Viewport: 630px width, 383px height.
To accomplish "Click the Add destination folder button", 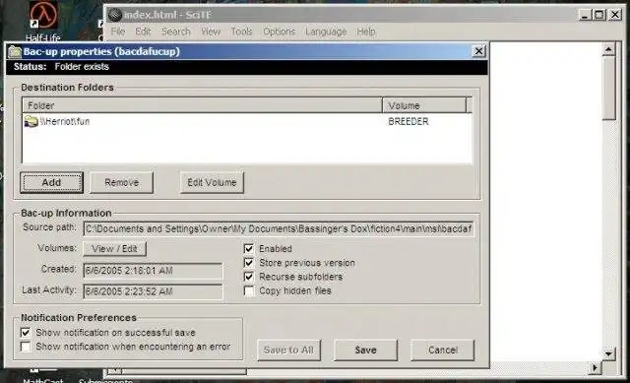I will click(x=51, y=182).
